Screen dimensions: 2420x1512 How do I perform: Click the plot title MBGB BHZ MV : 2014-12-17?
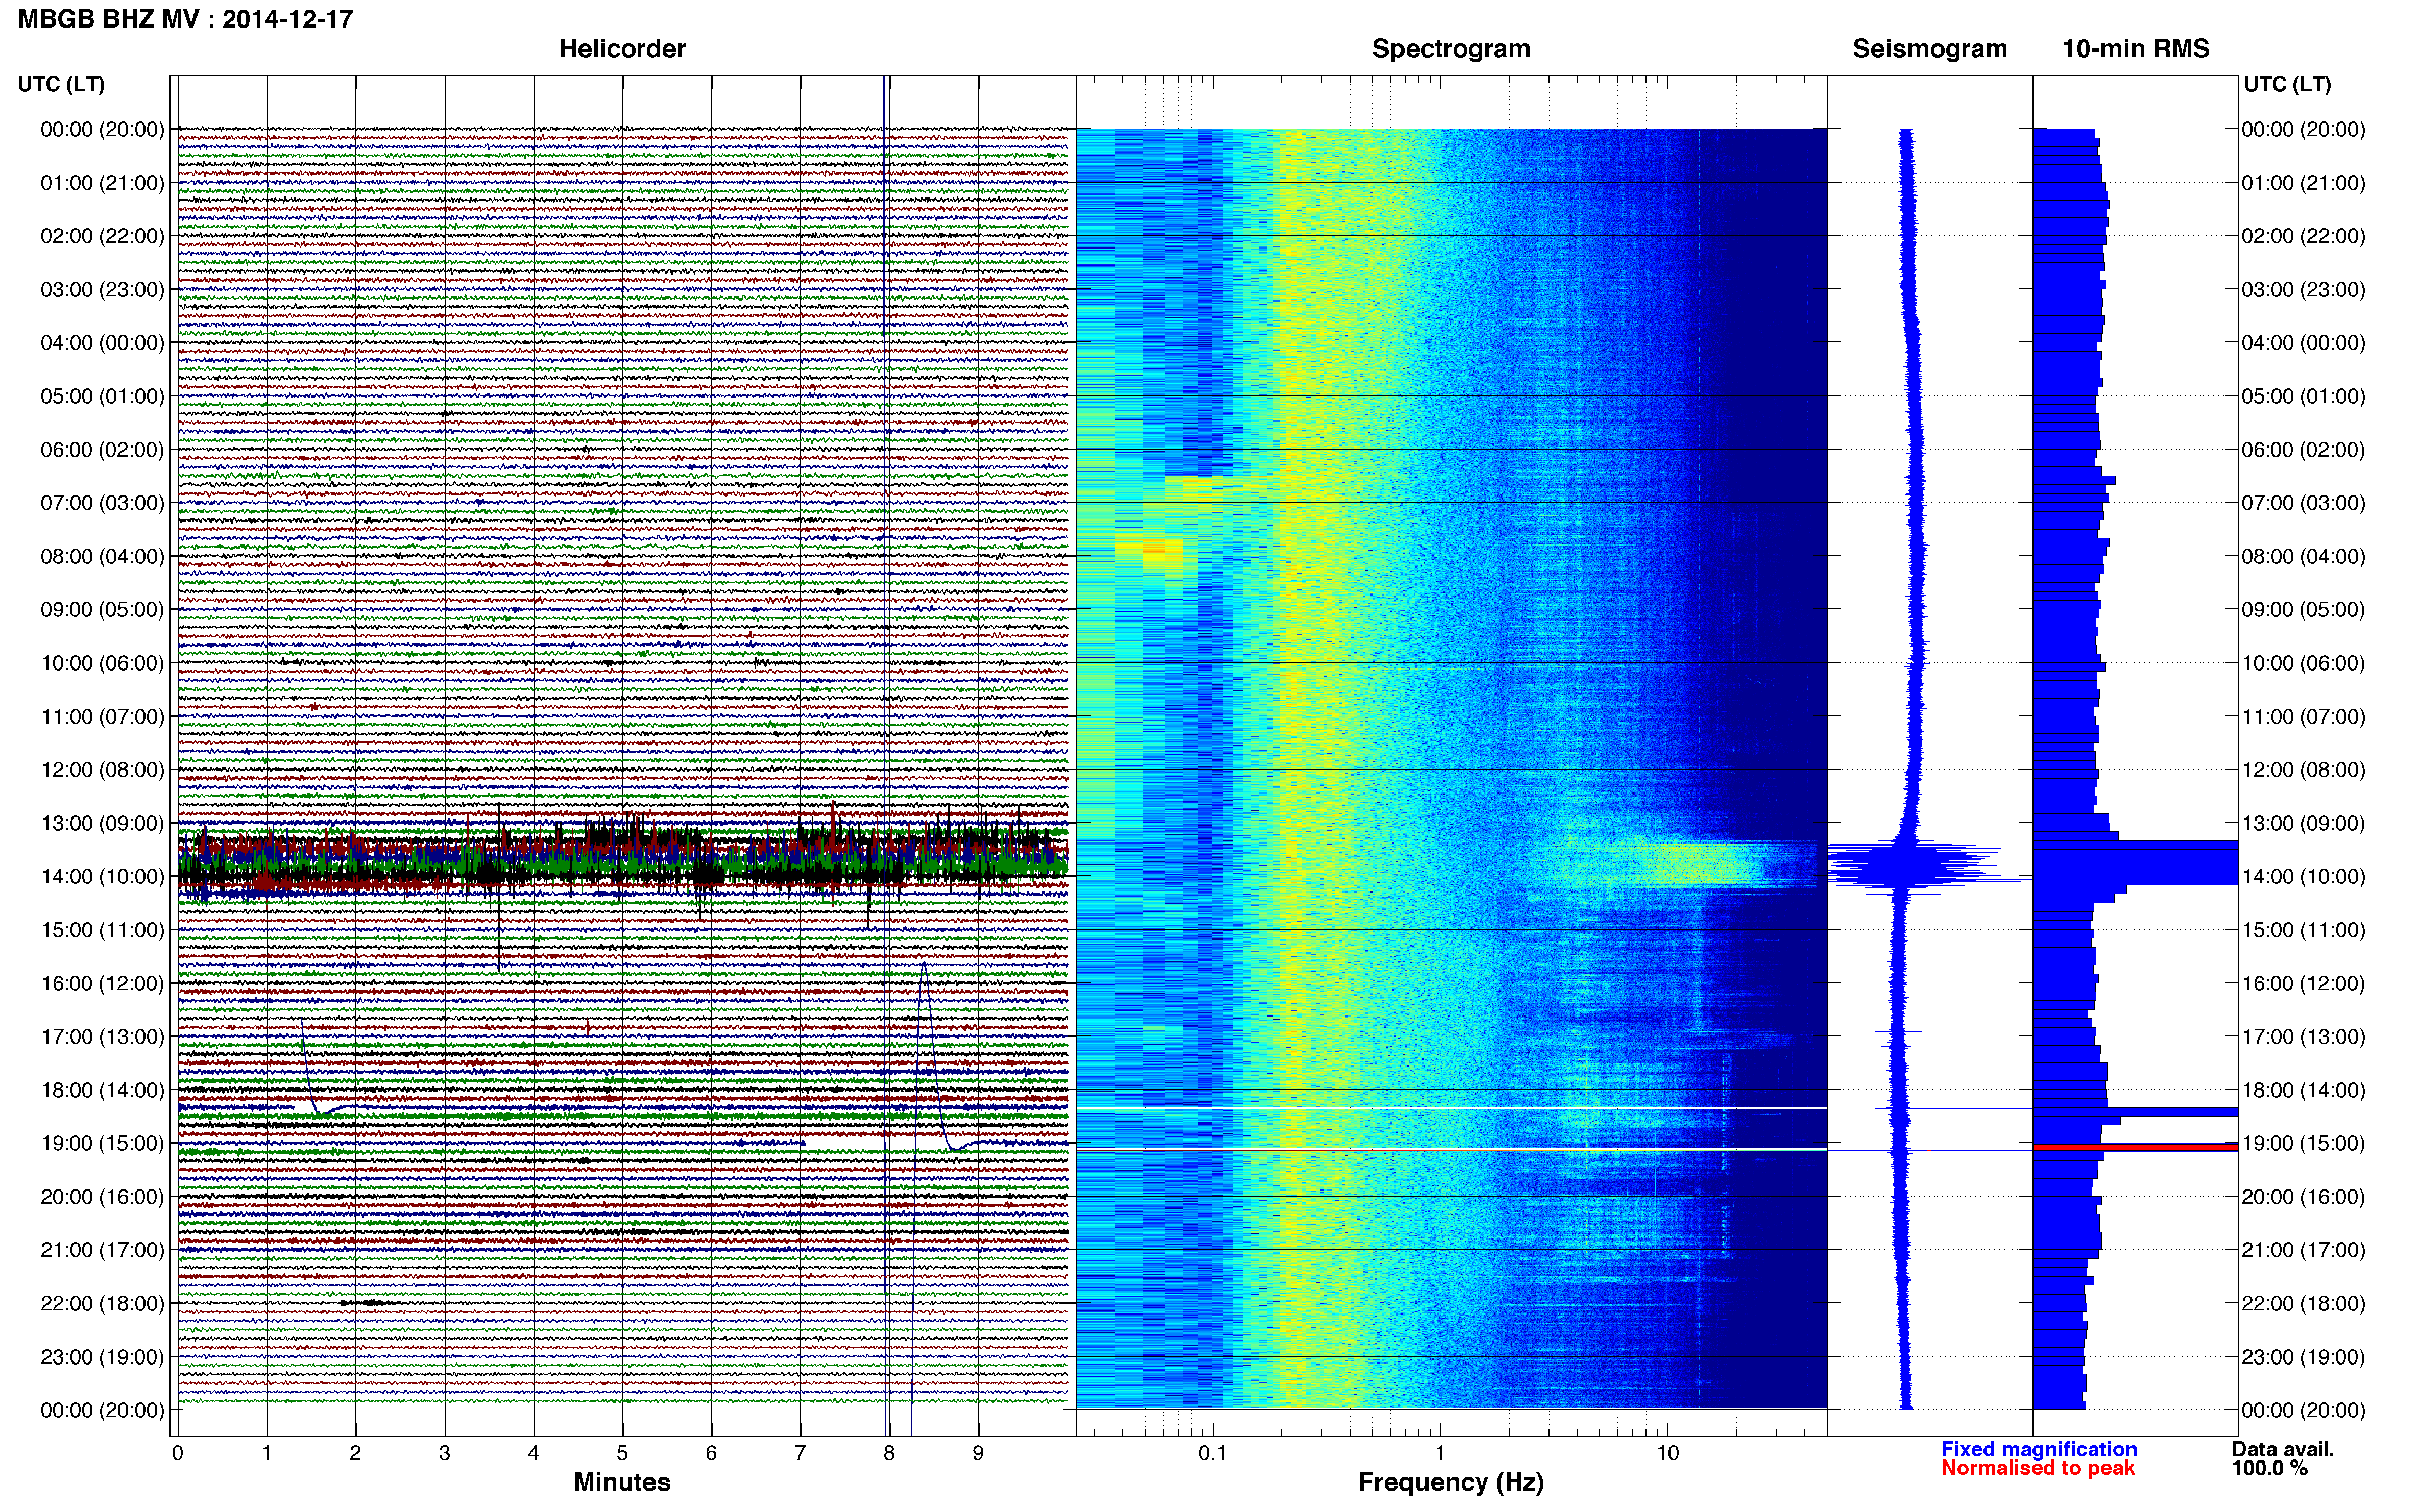[x=185, y=19]
